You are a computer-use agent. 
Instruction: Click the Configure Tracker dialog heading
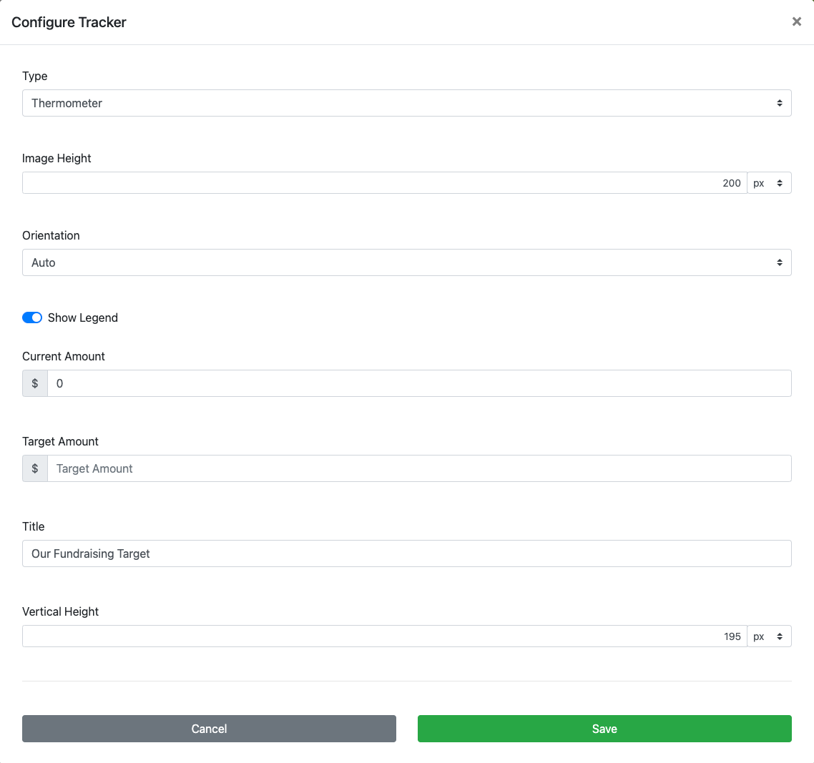tap(69, 22)
